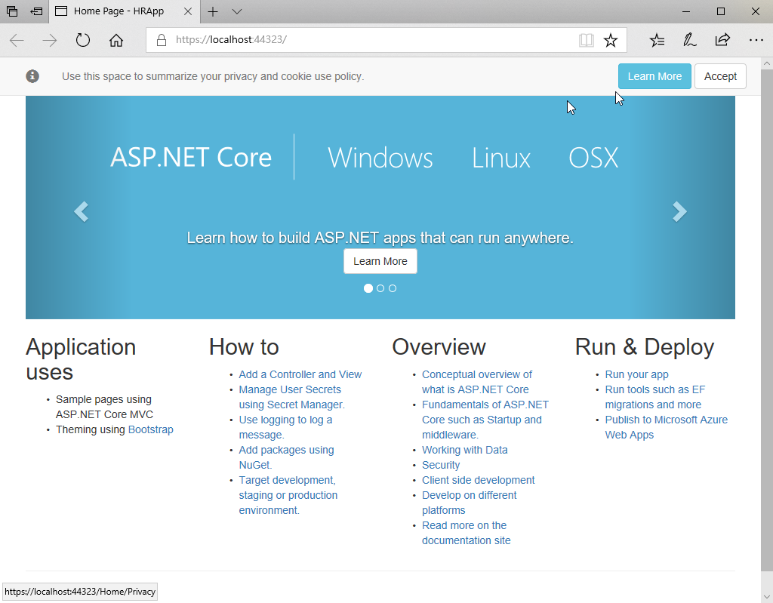Open the Favorites hub icon
The width and height of the screenshot is (773, 603).
click(x=658, y=40)
